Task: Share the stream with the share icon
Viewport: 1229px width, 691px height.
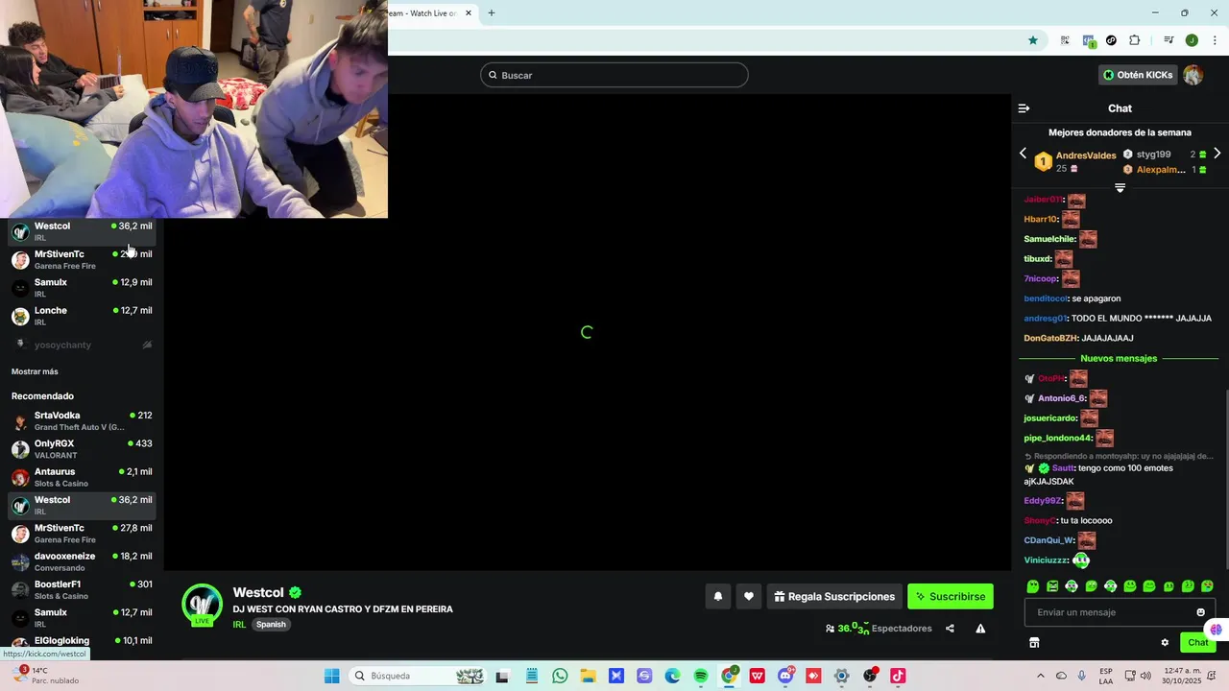Action: point(950,629)
